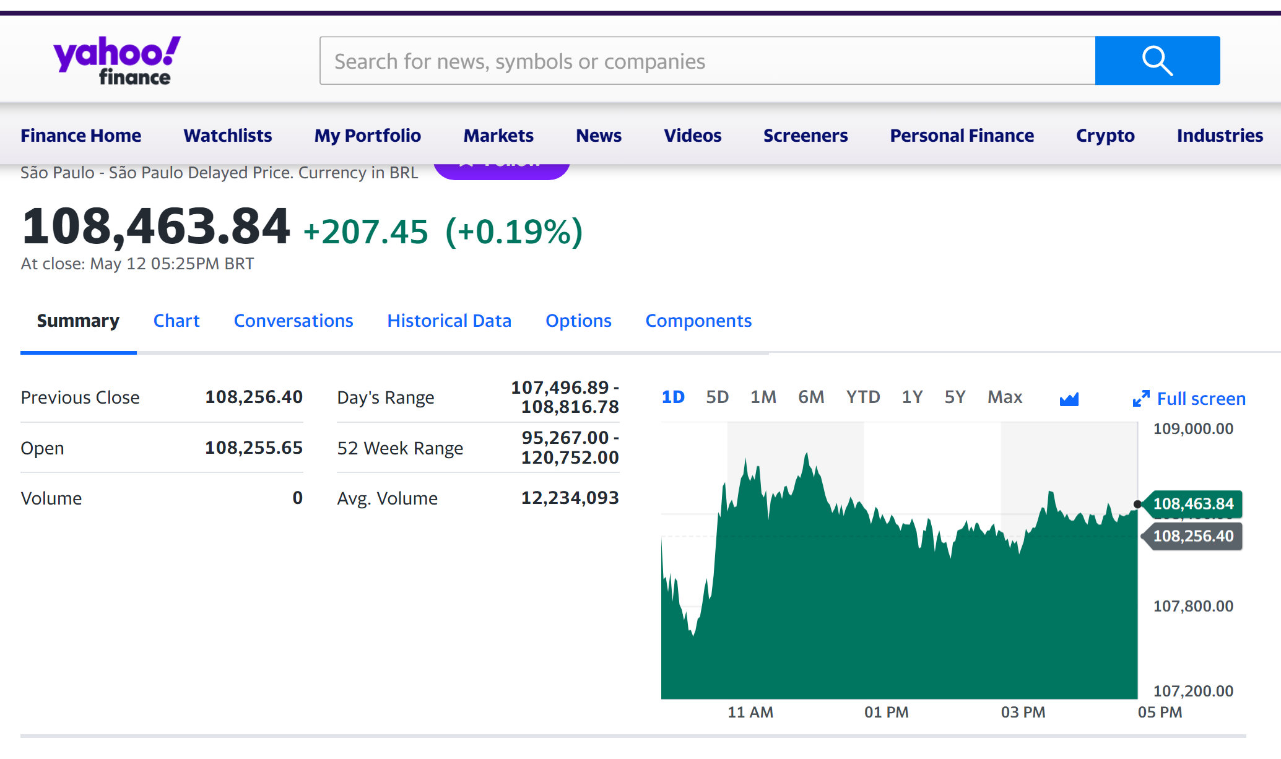Open Screeners menu item
1281x759 pixels.
pos(806,136)
